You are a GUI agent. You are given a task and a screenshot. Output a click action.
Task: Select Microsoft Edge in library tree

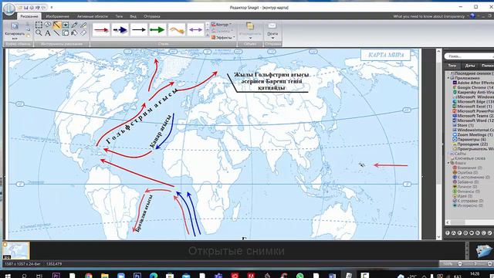pyautogui.click(x=473, y=101)
